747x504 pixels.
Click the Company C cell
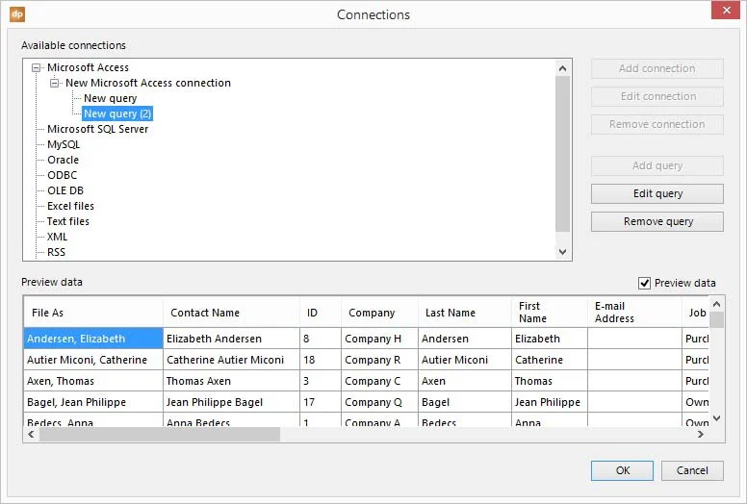point(379,381)
